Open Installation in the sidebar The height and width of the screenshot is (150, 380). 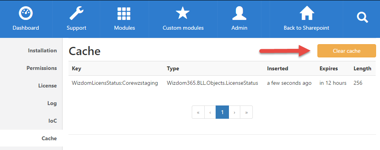[x=42, y=50]
